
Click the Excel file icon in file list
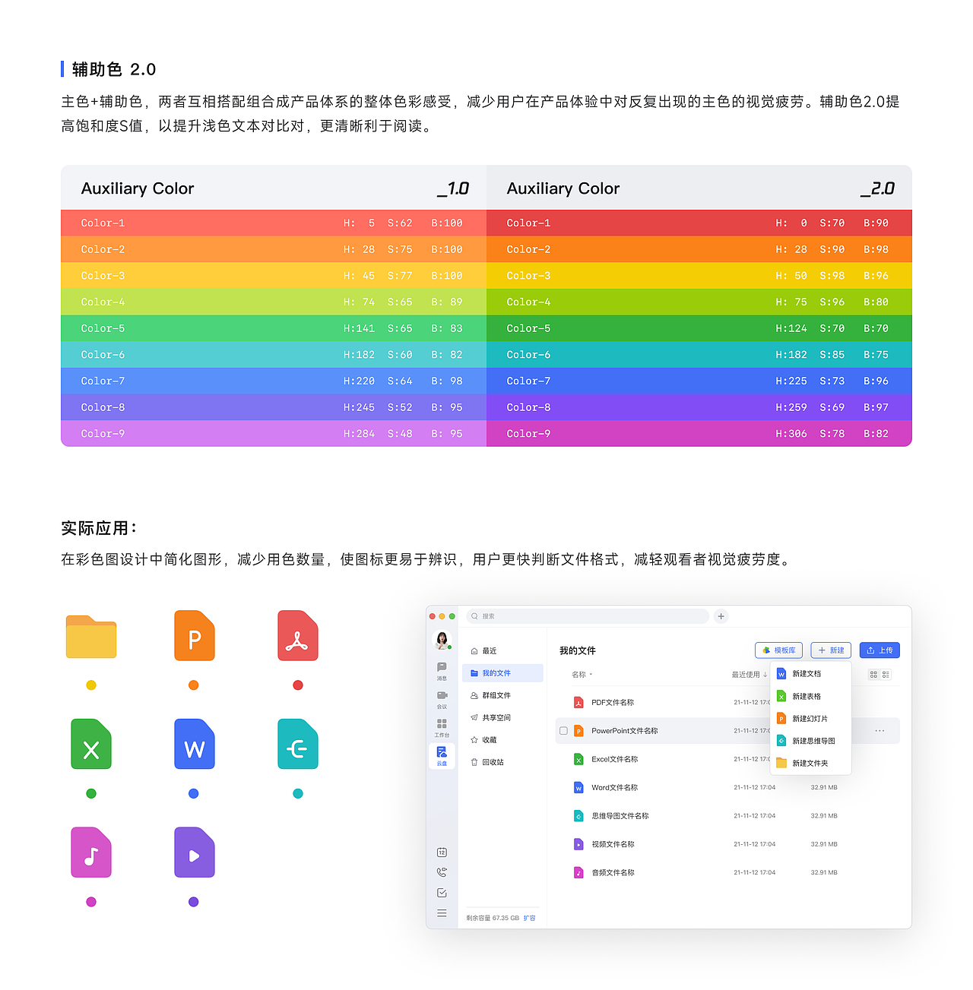click(x=578, y=759)
